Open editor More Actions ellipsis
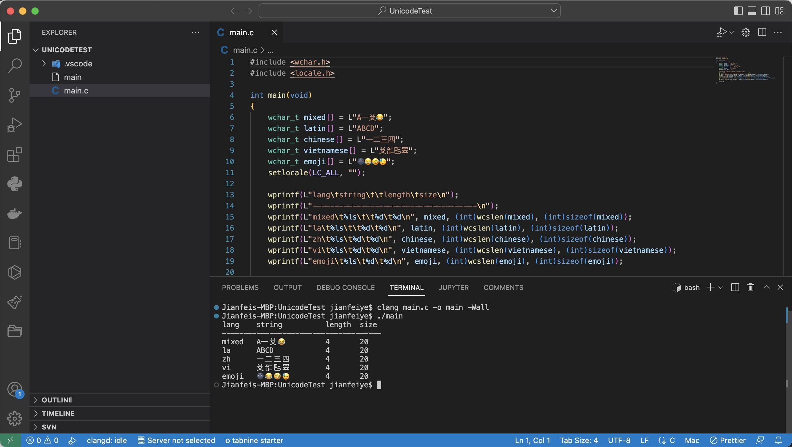792x447 pixels. click(x=778, y=32)
